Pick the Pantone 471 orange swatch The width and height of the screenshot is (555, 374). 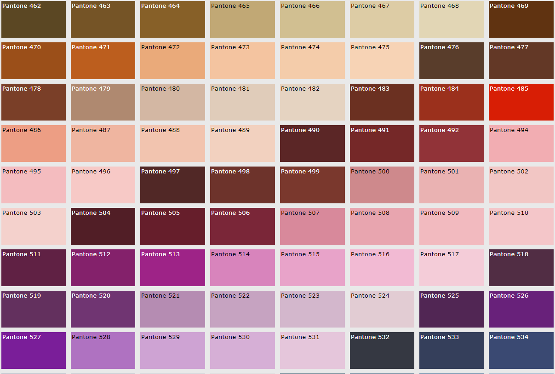coord(103,61)
